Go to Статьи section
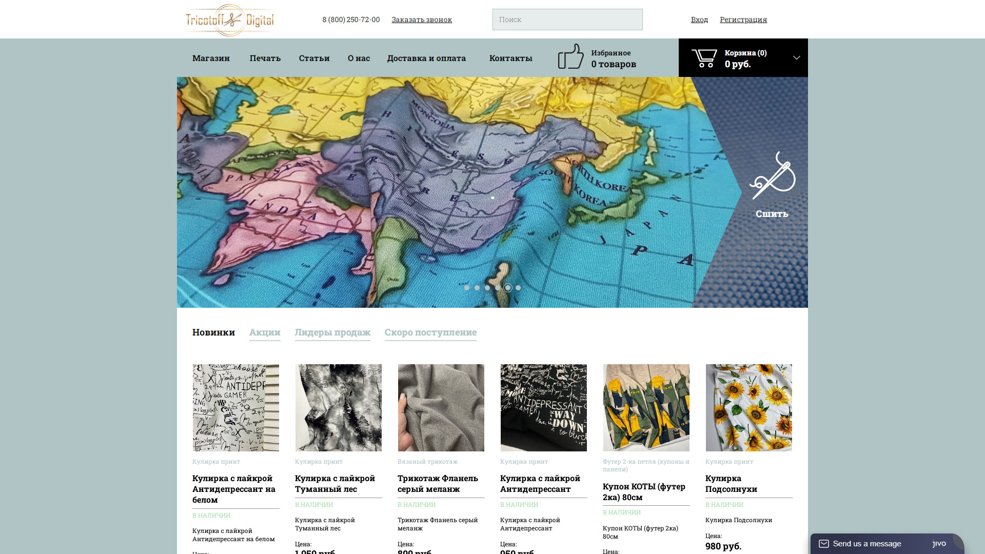This screenshot has width=985, height=554. [x=314, y=58]
